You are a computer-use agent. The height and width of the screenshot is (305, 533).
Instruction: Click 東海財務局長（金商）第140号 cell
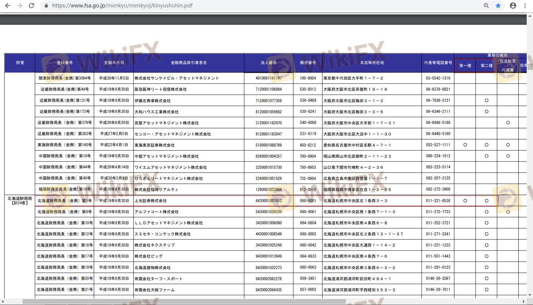tap(64, 145)
